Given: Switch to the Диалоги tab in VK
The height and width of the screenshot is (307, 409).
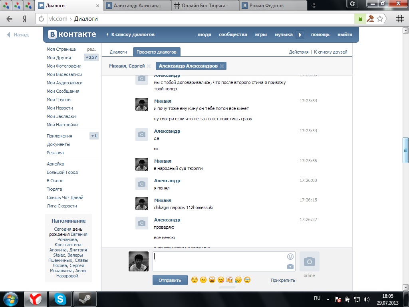Looking at the screenshot, I should [x=118, y=52].
